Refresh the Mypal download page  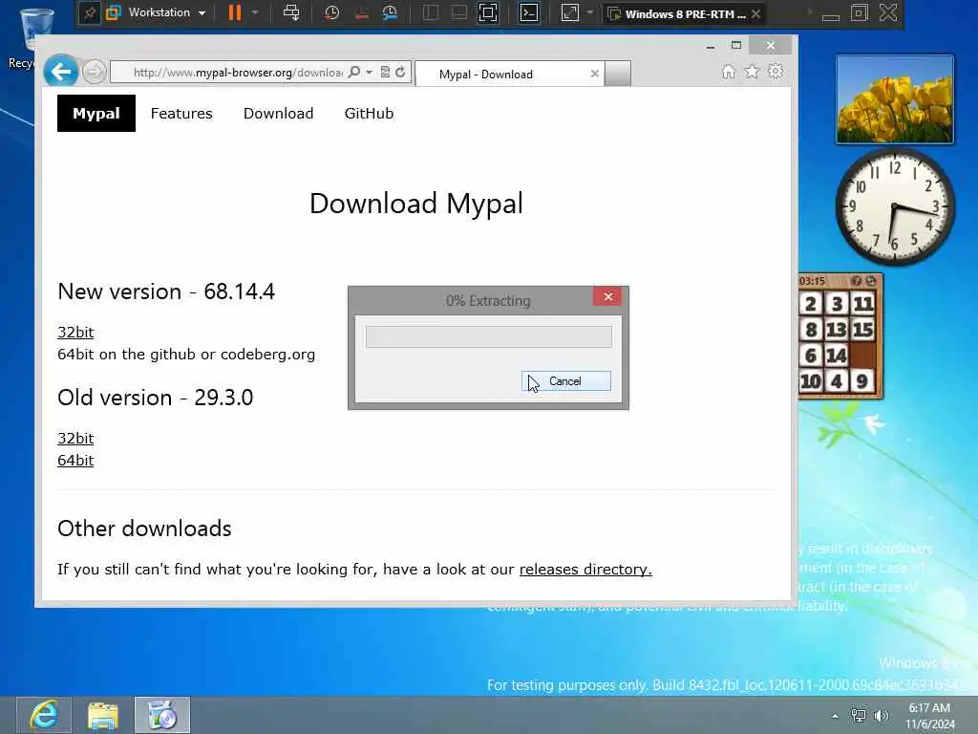(x=400, y=73)
